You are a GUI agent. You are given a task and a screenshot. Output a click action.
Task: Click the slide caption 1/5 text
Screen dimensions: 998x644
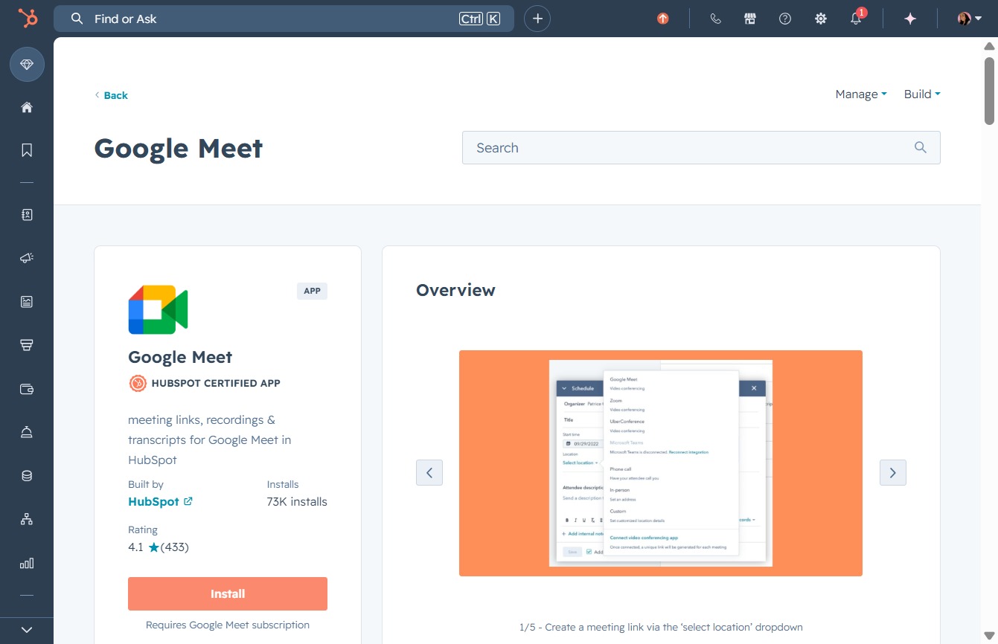661,627
